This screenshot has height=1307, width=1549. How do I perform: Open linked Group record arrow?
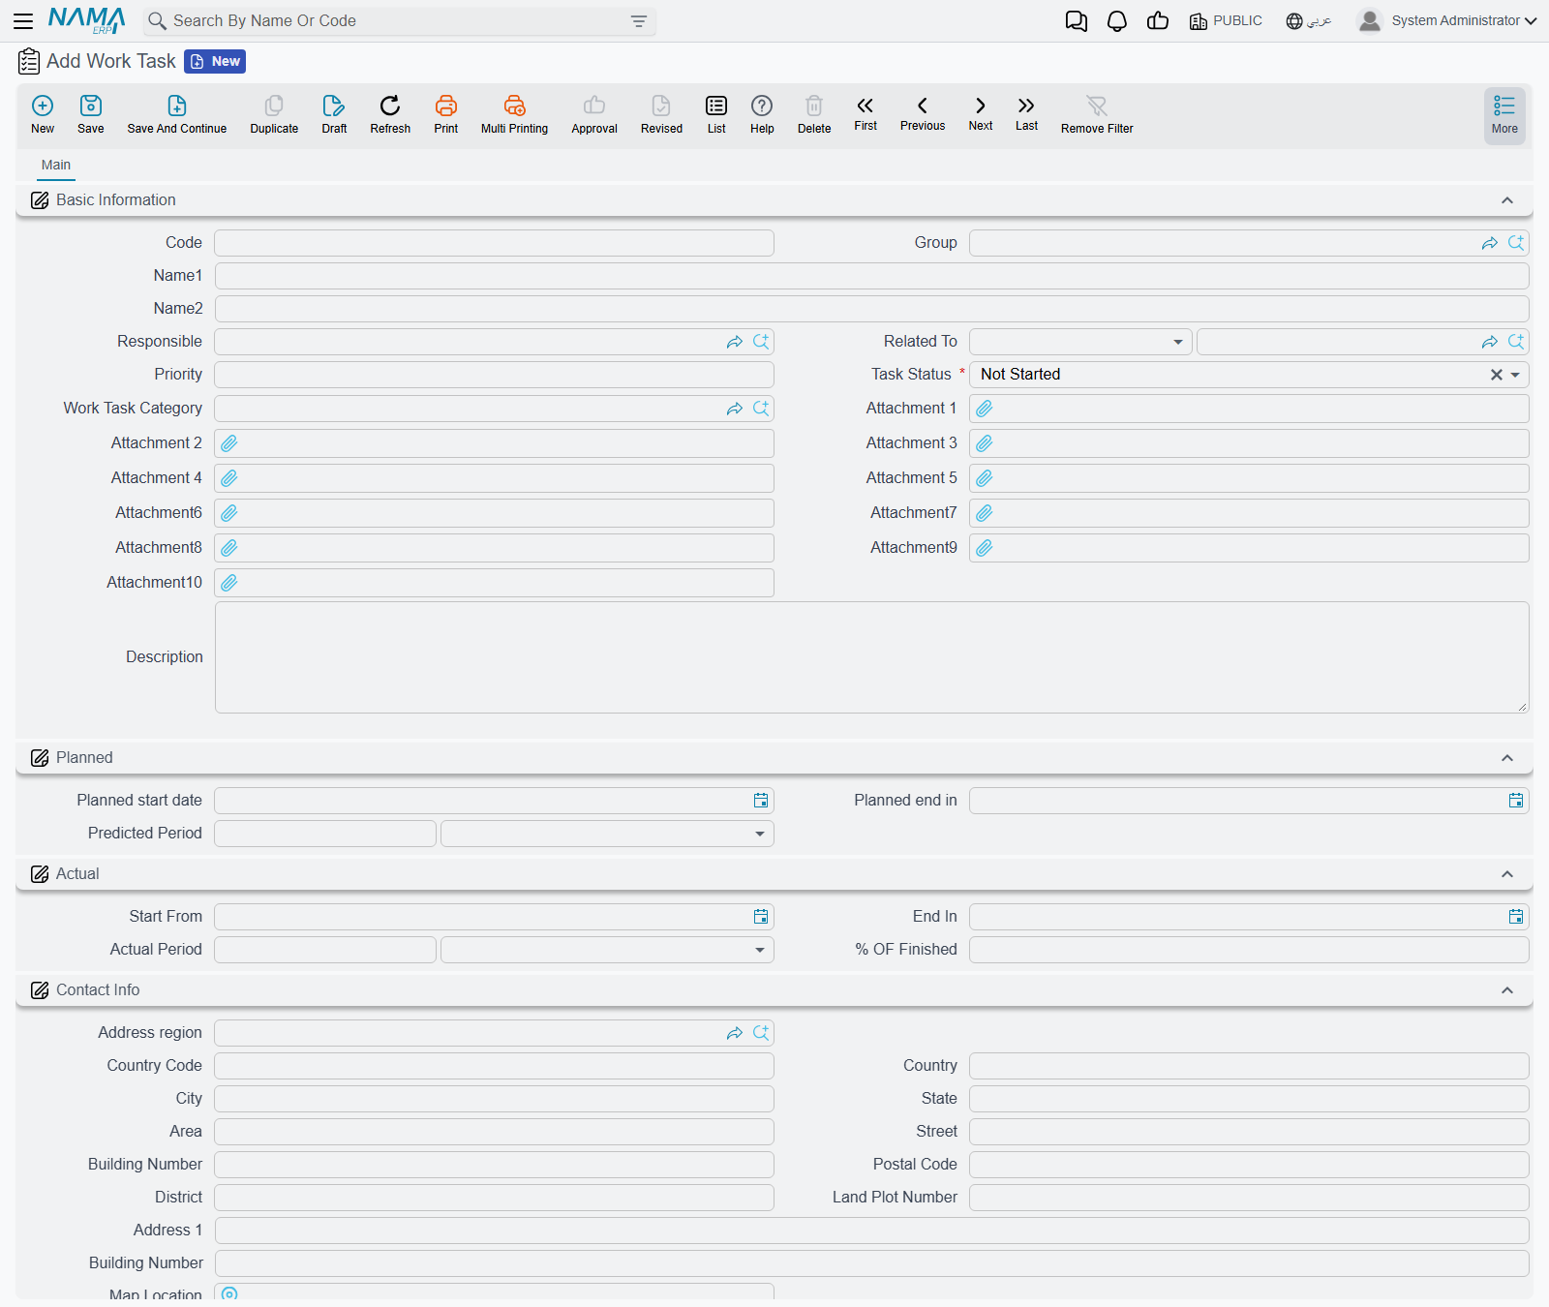pos(1490,243)
